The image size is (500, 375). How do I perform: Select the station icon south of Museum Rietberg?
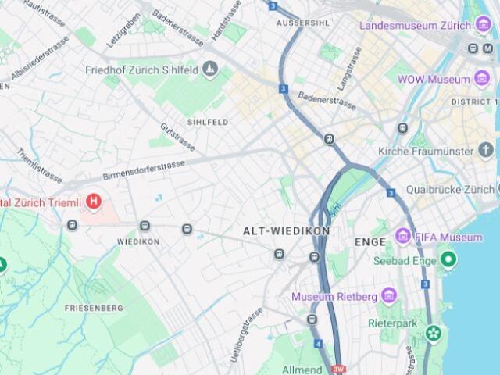point(312,320)
